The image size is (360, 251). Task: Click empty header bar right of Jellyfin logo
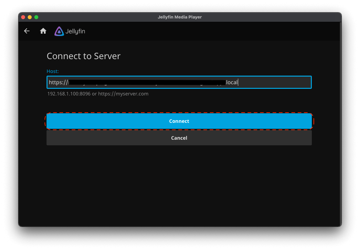click(x=211, y=31)
